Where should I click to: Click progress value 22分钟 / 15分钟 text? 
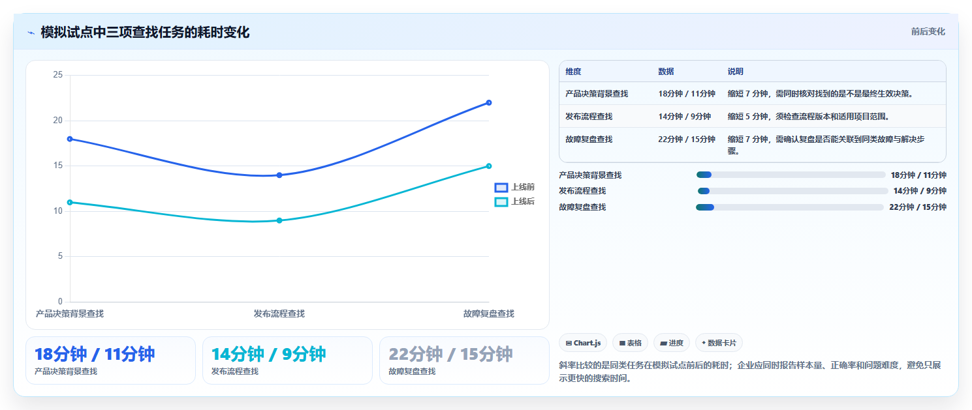pyautogui.click(x=918, y=207)
